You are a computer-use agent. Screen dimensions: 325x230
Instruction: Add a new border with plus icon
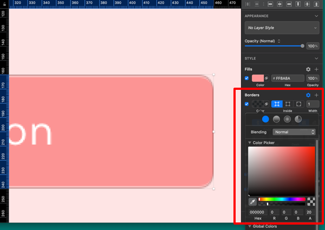tap(316, 95)
